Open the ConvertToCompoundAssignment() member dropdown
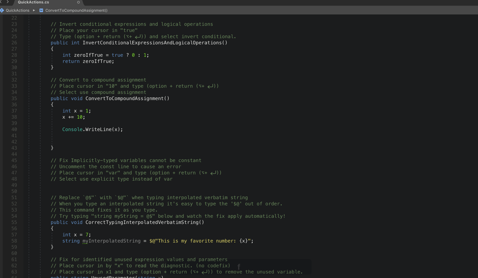Viewport: 478px width, 278px height. [76, 10]
